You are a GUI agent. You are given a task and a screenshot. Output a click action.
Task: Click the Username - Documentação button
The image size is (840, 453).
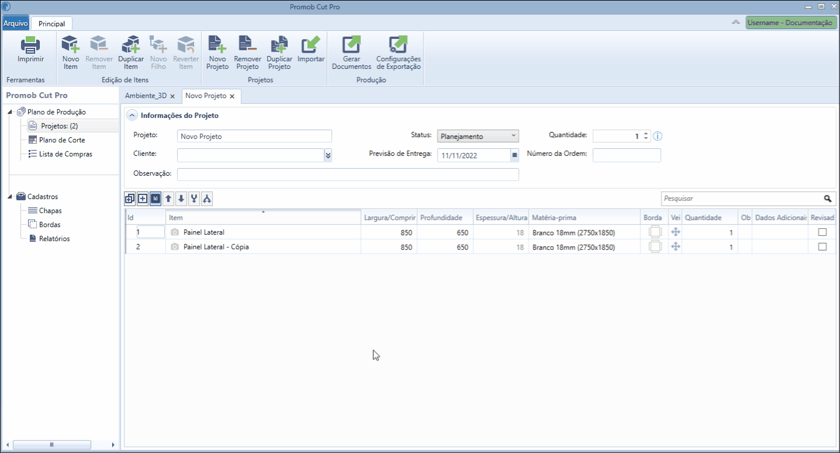pyautogui.click(x=791, y=23)
